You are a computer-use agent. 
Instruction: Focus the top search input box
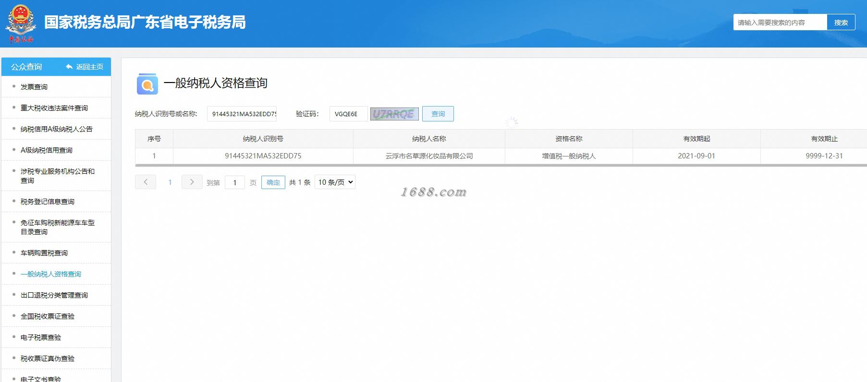click(780, 23)
